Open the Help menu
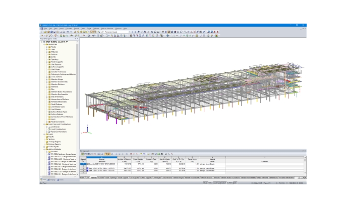Screen dimensions: 346x208 click(125, 29)
